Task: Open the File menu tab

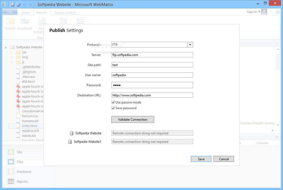Action: [10, 12]
